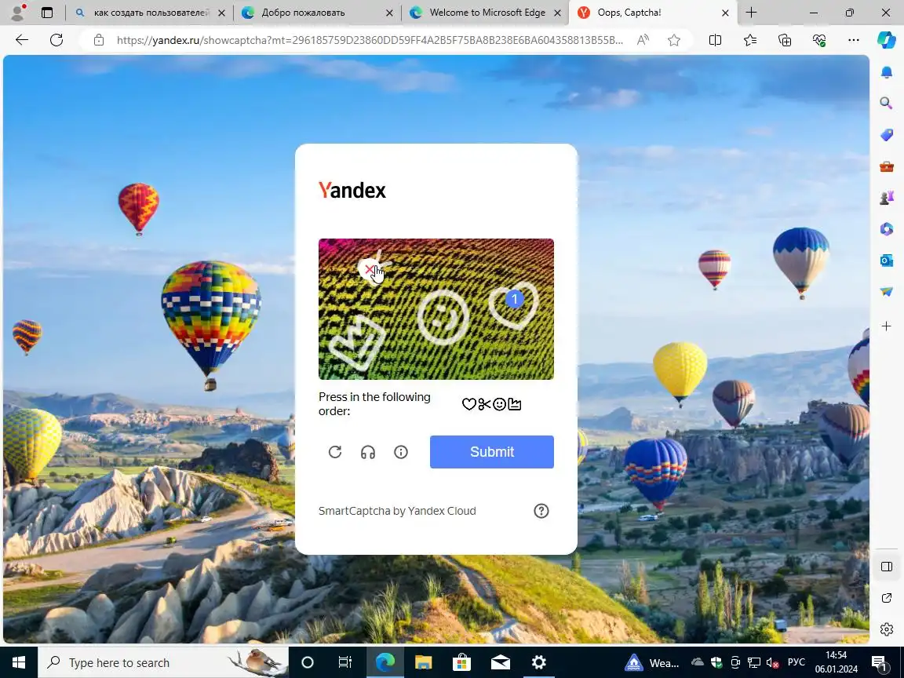Open the captcha info icon
The image size is (904, 678).
pos(401,452)
